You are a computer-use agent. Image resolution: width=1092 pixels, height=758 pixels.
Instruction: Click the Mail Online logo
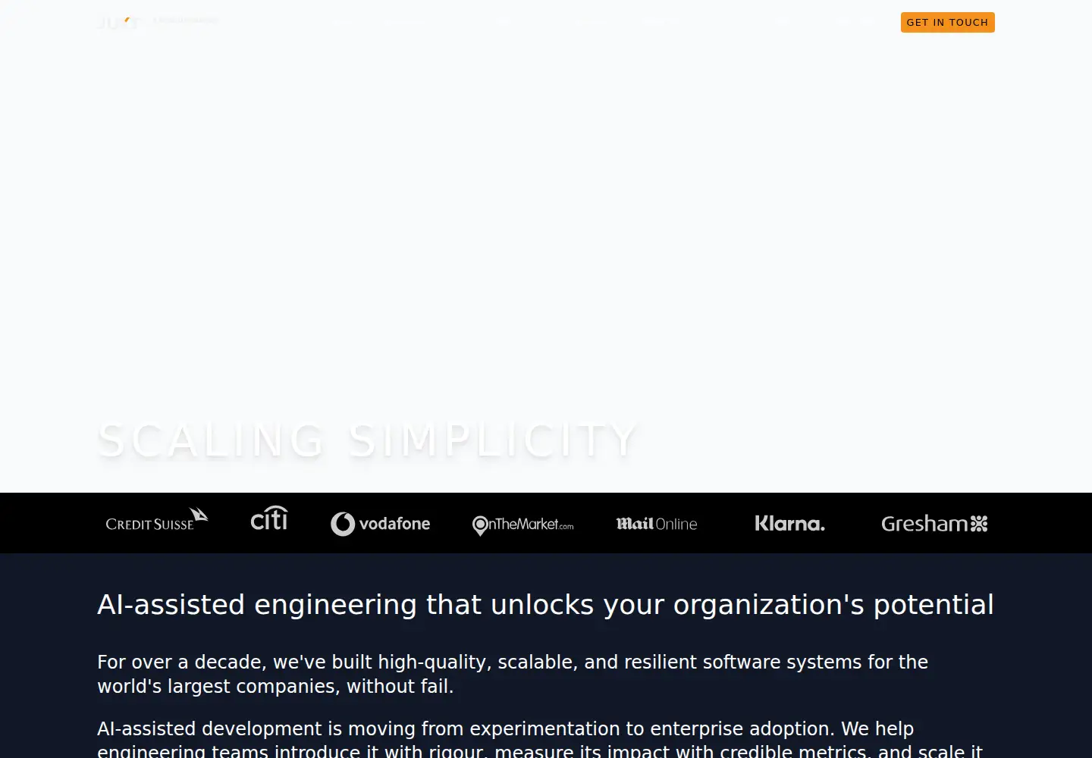click(x=657, y=524)
